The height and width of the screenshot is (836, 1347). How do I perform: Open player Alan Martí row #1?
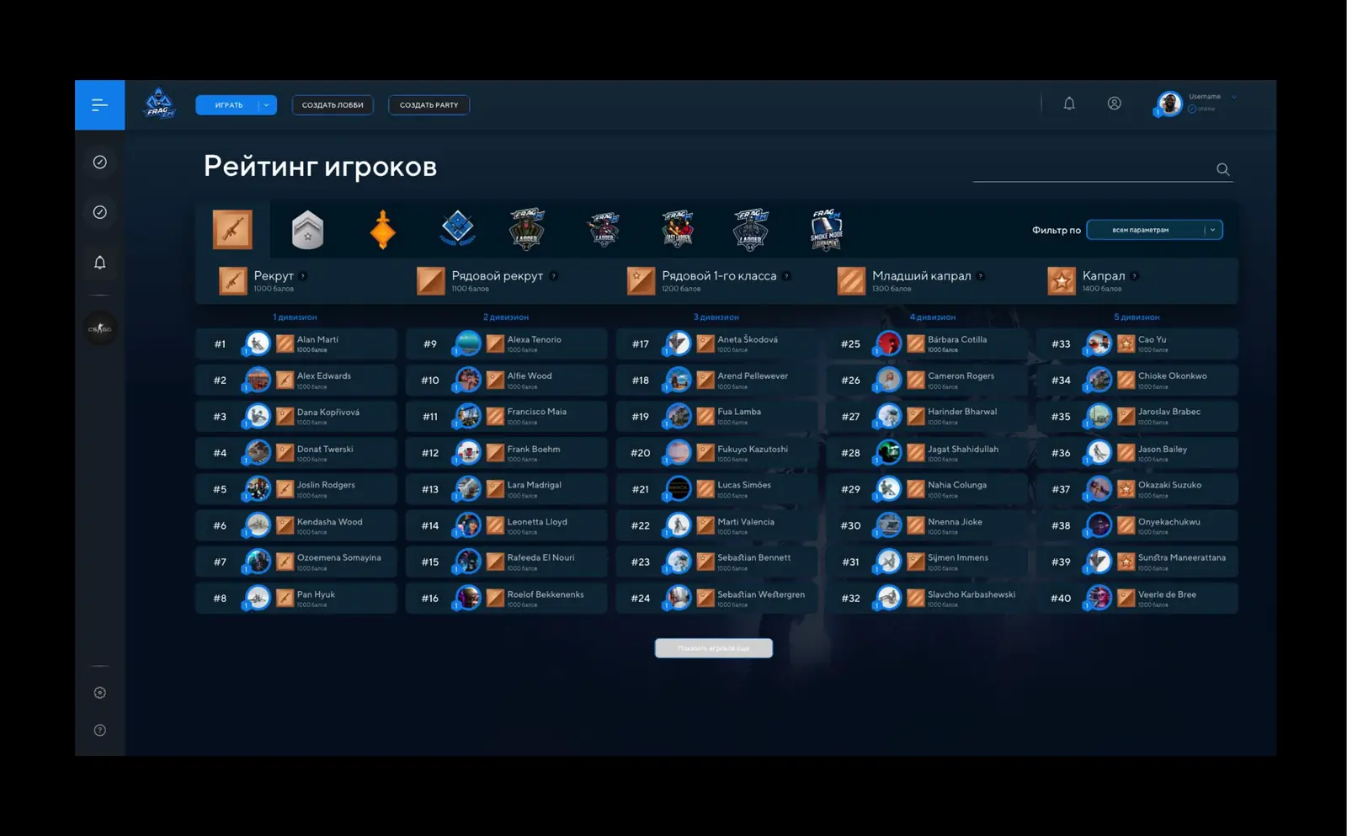pos(296,343)
